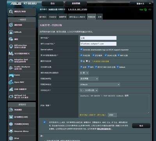The image size is (156, 141).
Task: Toggle the system log checkbox
Action: [x=82, y=55]
